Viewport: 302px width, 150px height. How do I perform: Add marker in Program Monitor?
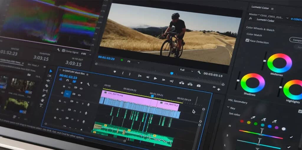[115, 72]
